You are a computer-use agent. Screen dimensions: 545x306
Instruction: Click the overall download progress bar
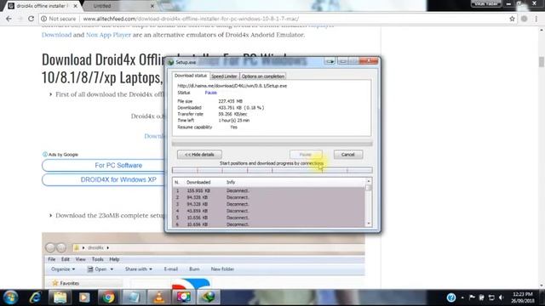pos(272,144)
